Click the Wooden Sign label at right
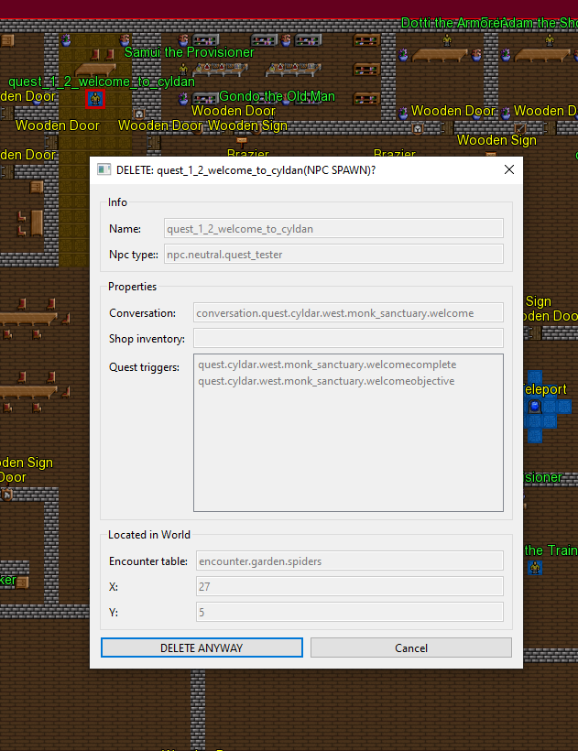This screenshot has width=578, height=751. coord(496,140)
